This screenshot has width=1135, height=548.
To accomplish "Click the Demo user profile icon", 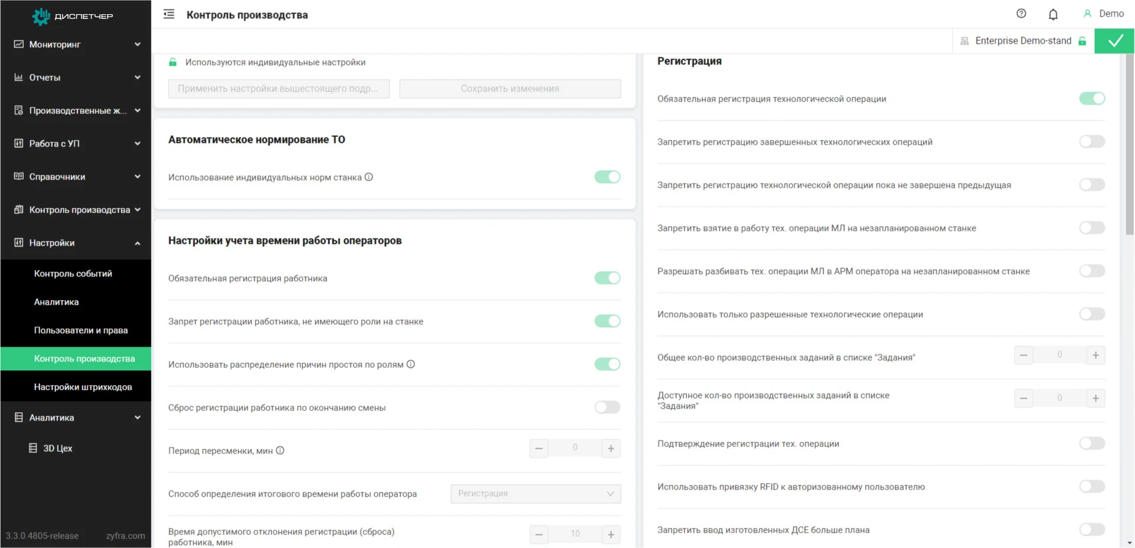I will [1087, 14].
